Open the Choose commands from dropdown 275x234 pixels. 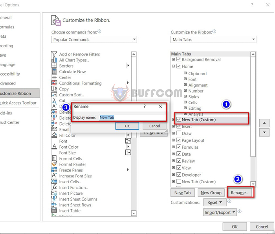[94, 39]
